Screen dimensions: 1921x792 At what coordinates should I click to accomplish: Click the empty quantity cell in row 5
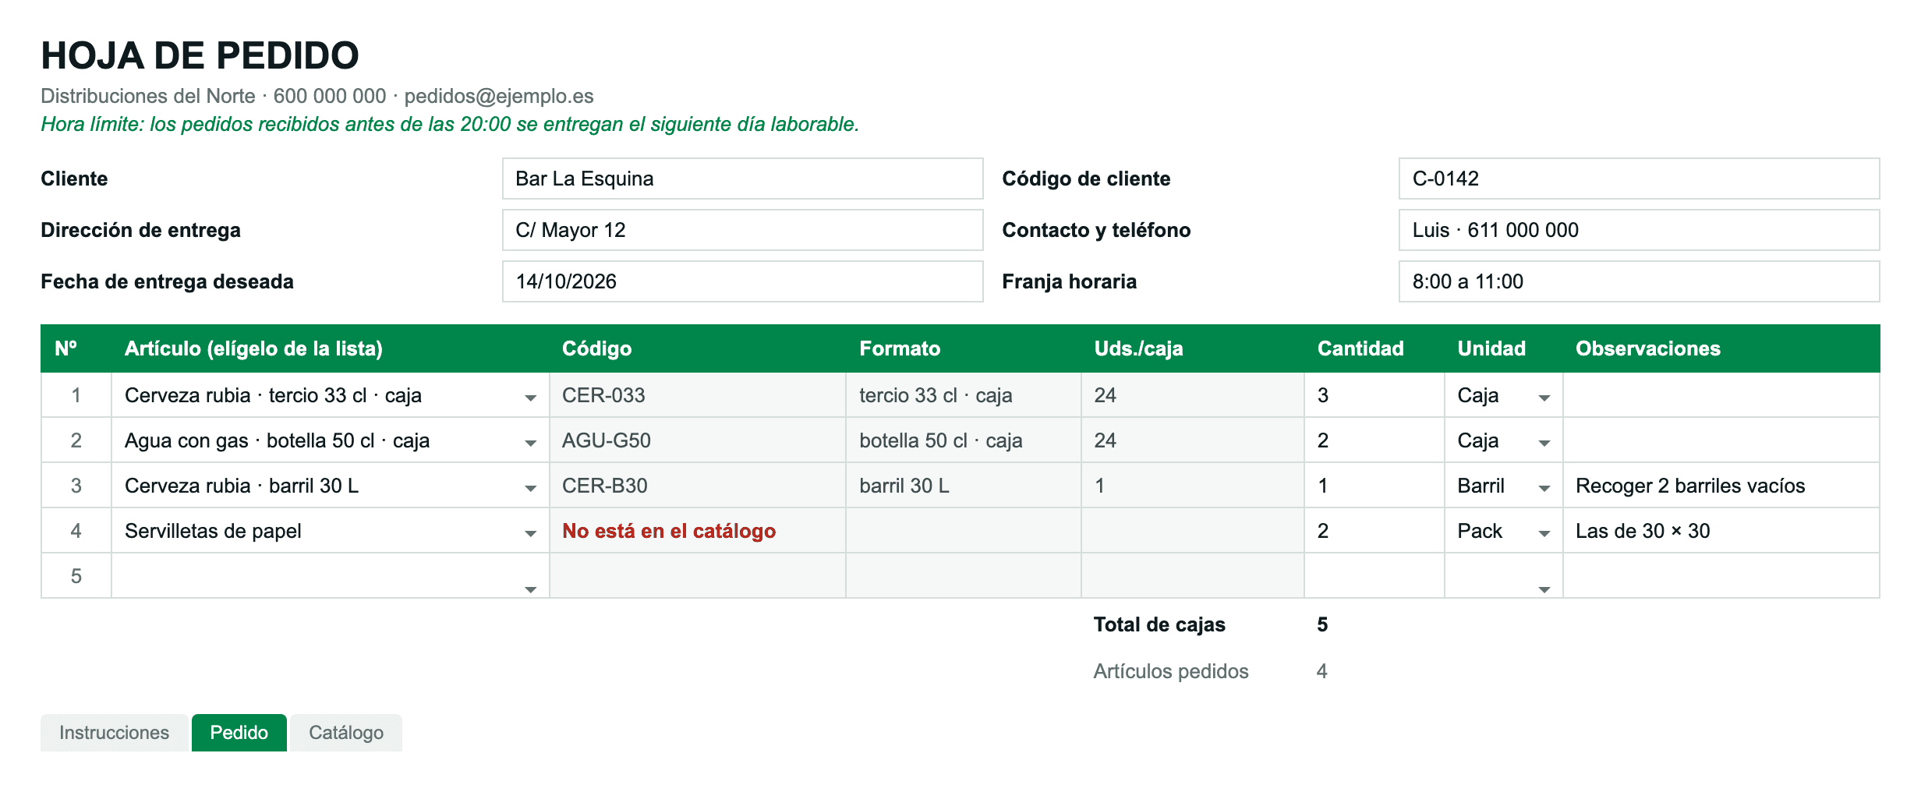(x=1374, y=576)
